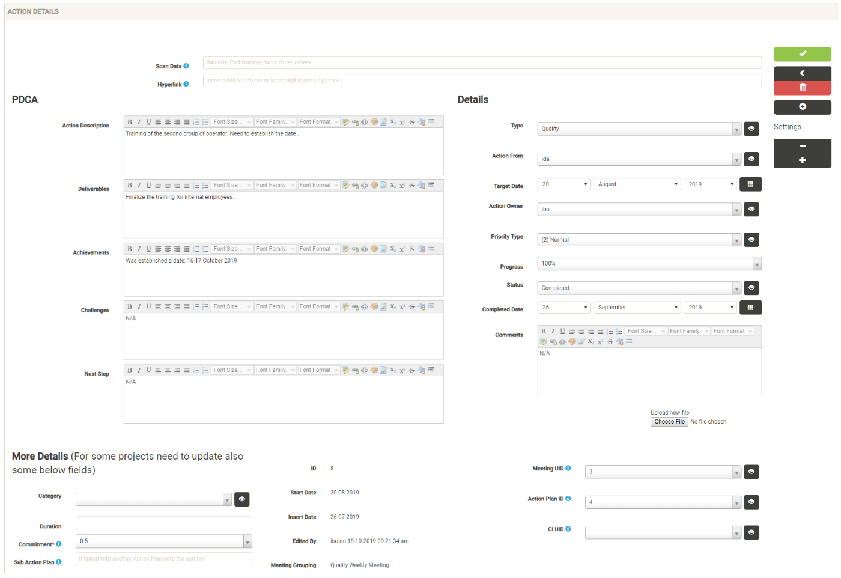841x578 pixels.
Task: Focus the Scan Data input field
Action: (482, 62)
